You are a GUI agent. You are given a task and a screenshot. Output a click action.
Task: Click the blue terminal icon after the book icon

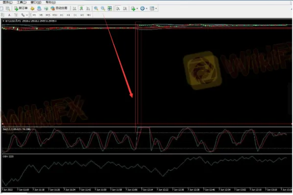[x=39, y=8]
